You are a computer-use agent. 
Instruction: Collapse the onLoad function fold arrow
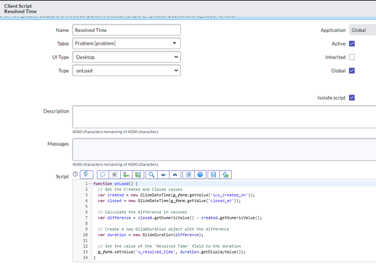[90, 184]
